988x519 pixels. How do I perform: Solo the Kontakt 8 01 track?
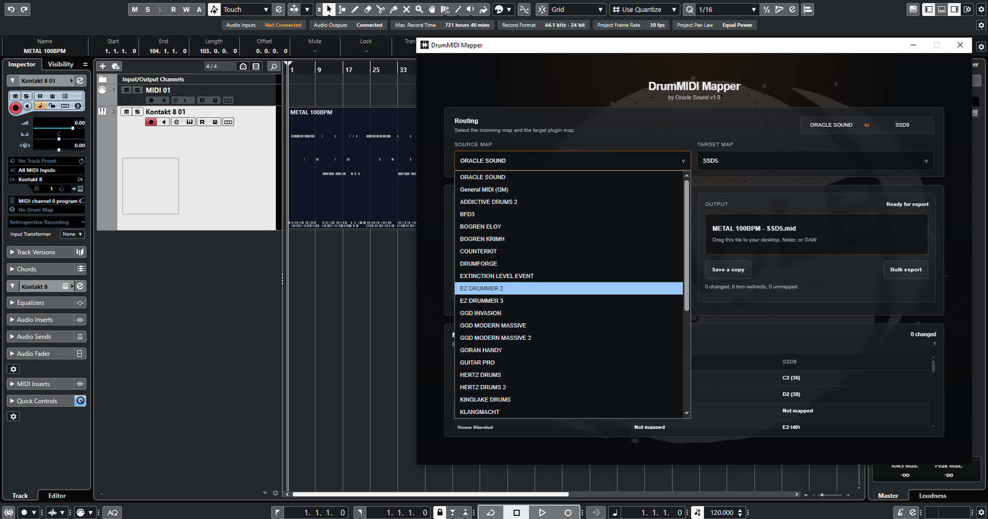click(x=138, y=112)
